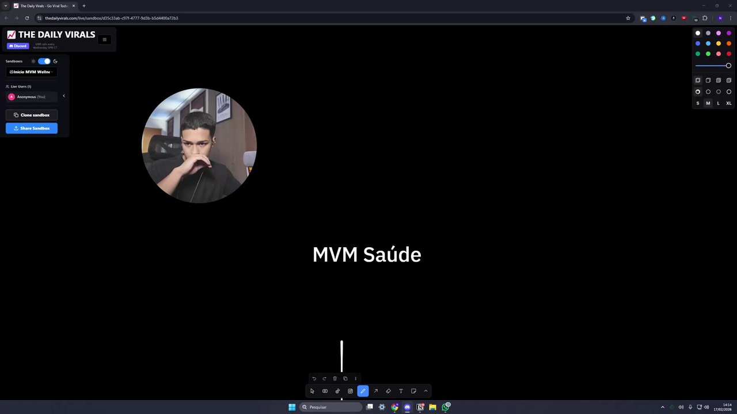Screen dimensions: 737x414
Task: Choose the Instagram embed tool
Action: tap(350, 391)
